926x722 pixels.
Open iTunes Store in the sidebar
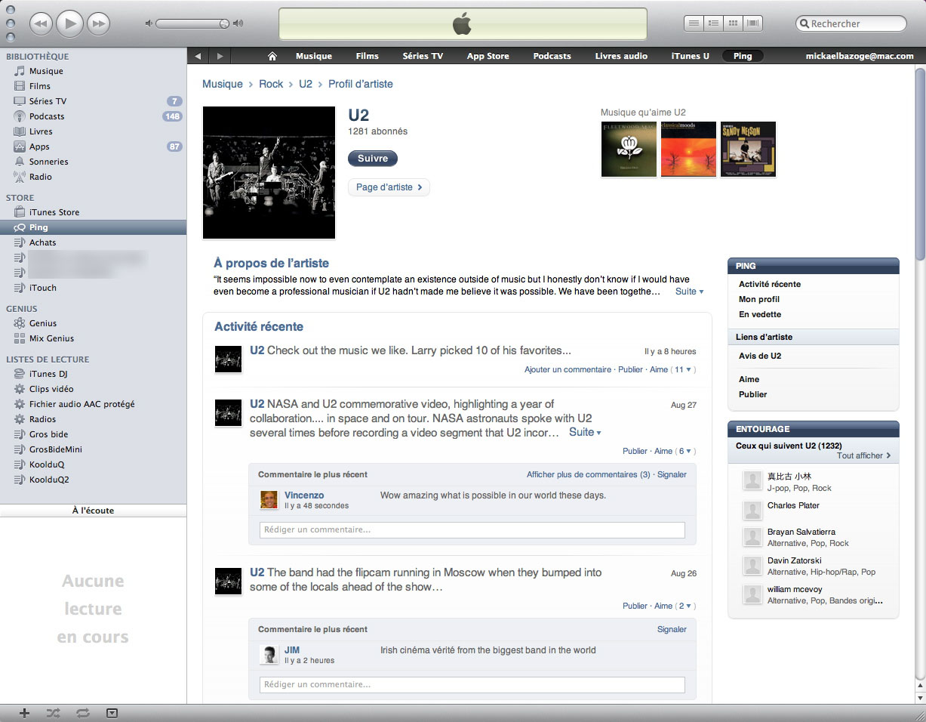click(x=54, y=212)
